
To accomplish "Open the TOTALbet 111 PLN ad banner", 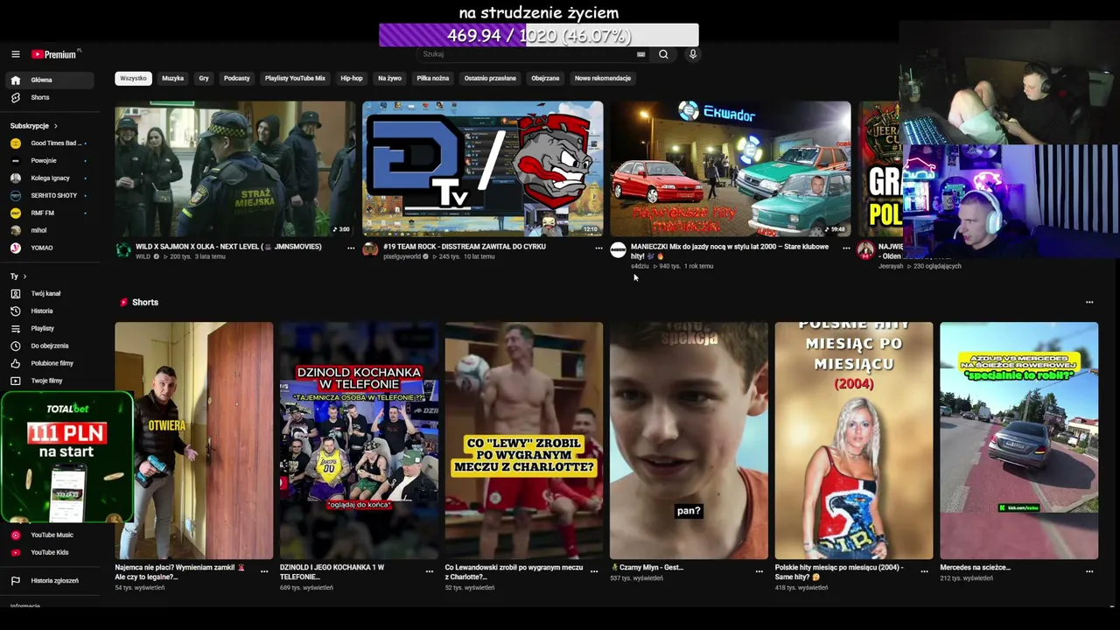I will point(67,457).
